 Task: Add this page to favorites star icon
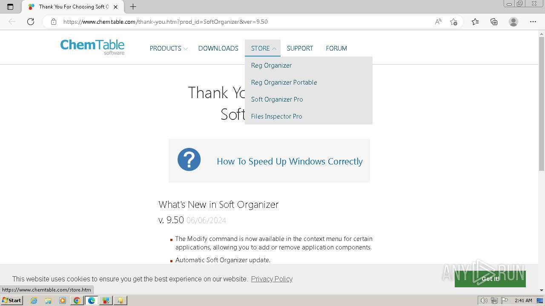tap(453, 22)
